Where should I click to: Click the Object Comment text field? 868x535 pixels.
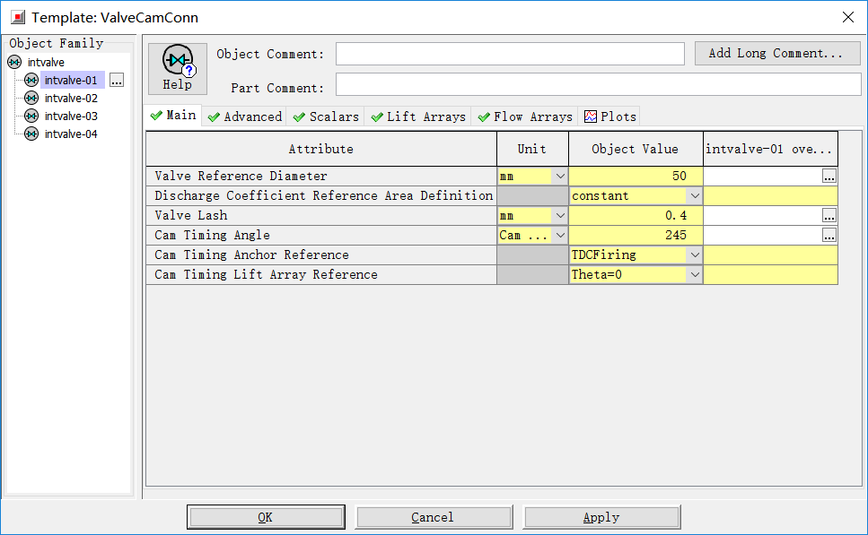510,55
